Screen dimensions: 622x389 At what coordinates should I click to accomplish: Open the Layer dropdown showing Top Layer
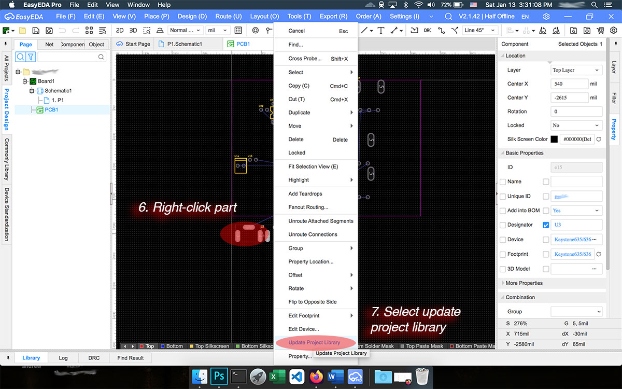point(576,70)
